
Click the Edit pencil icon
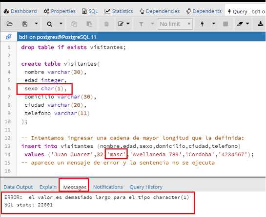pyautogui.click(x=121, y=24)
